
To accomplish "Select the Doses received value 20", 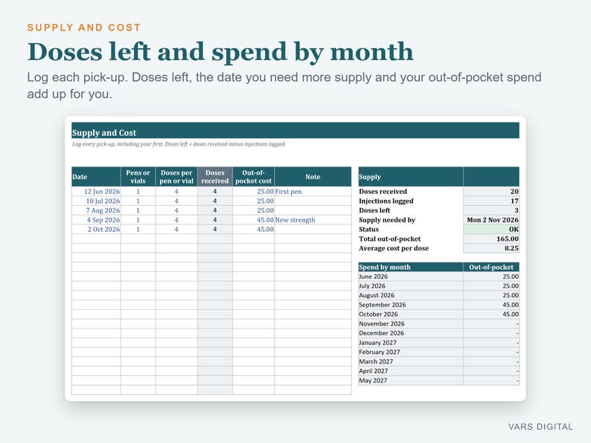I will 491,191.
